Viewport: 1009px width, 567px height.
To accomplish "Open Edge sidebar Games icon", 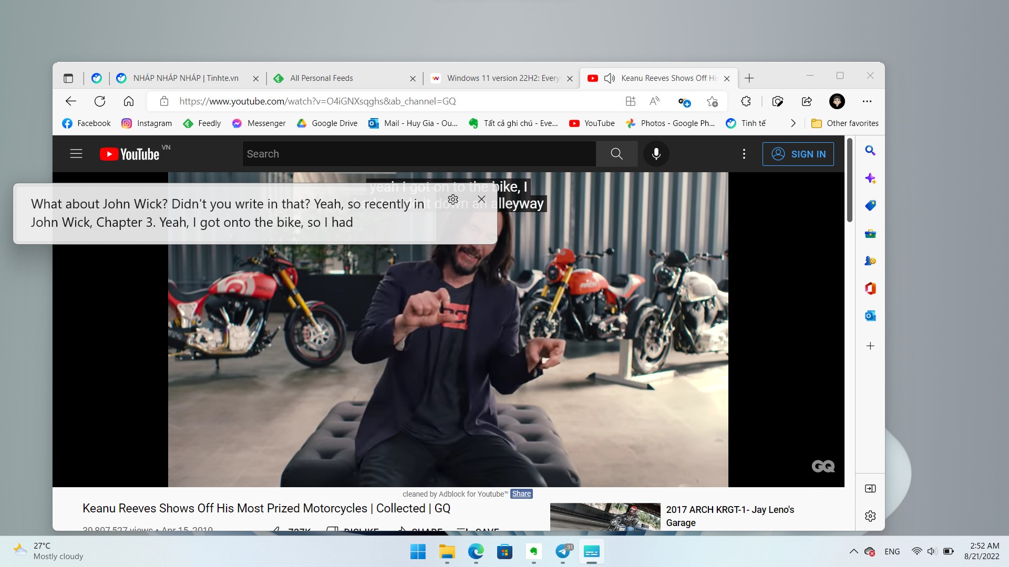I will point(870,261).
